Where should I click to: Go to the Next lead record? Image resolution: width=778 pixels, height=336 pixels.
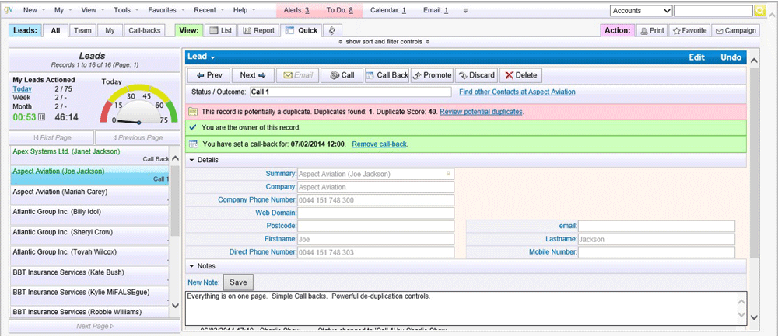point(253,75)
